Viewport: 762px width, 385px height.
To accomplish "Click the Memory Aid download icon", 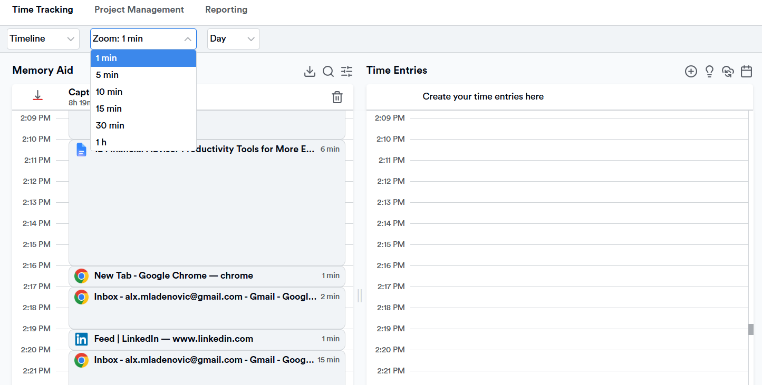I will click(x=310, y=71).
